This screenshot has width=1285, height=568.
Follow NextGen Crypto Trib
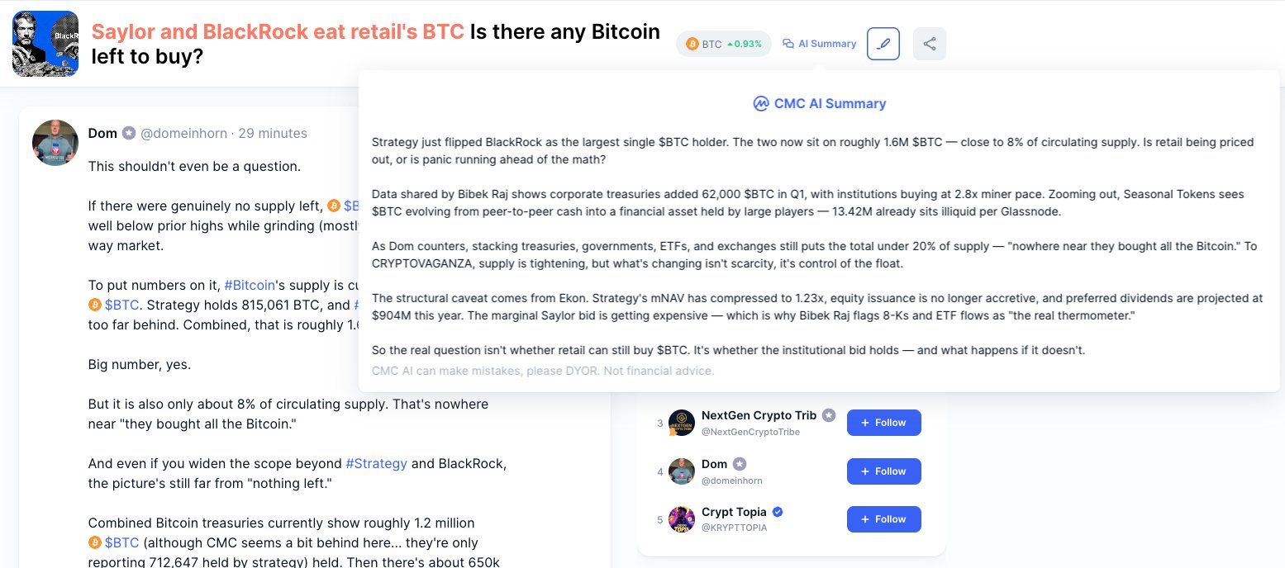pos(883,423)
